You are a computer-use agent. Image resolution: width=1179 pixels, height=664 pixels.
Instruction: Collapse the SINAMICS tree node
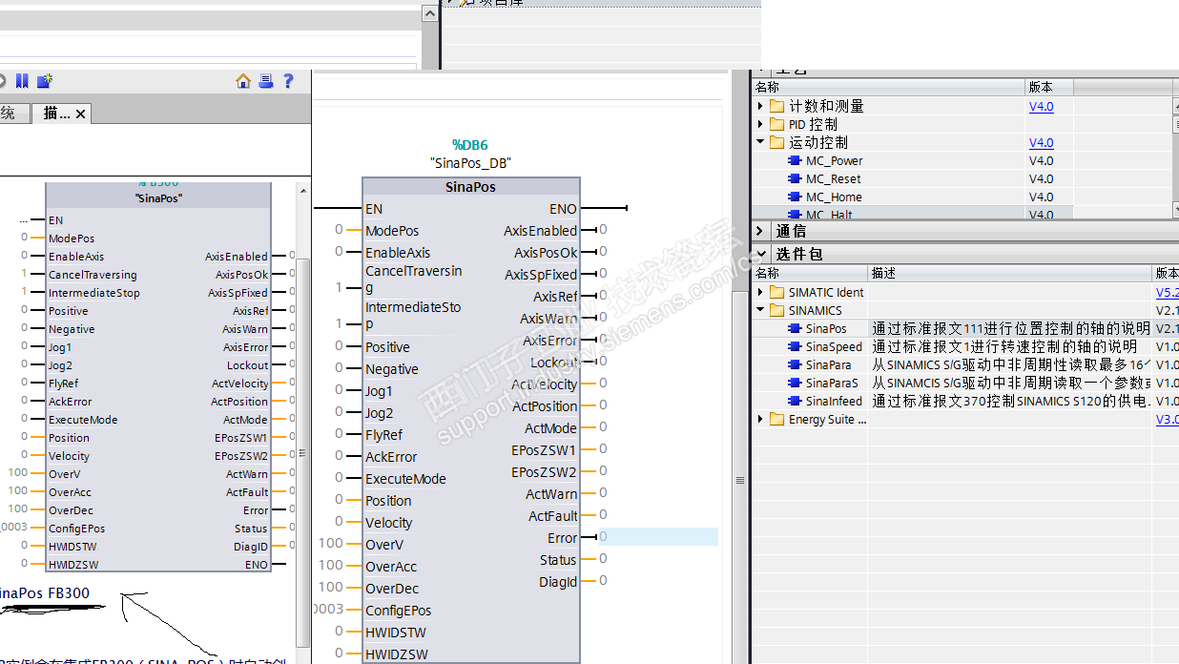(x=760, y=311)
